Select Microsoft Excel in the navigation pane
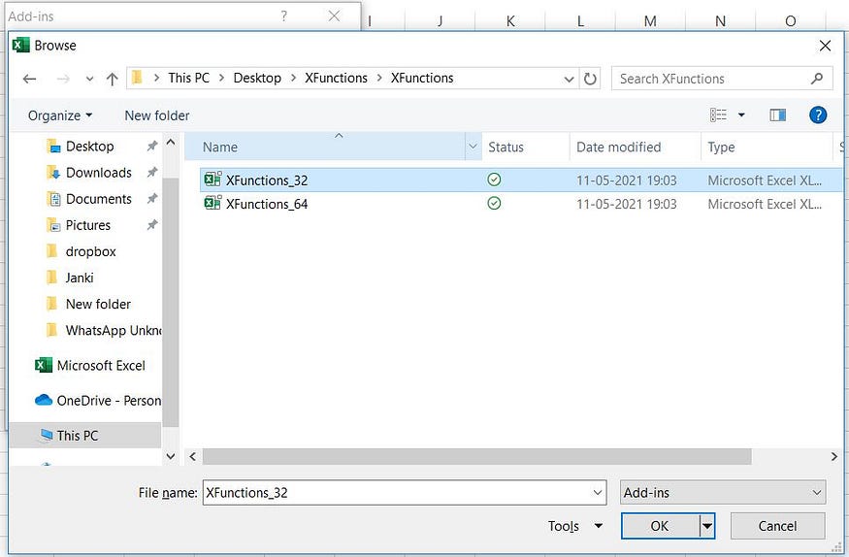849x557 pixels. tap(90, 366)
